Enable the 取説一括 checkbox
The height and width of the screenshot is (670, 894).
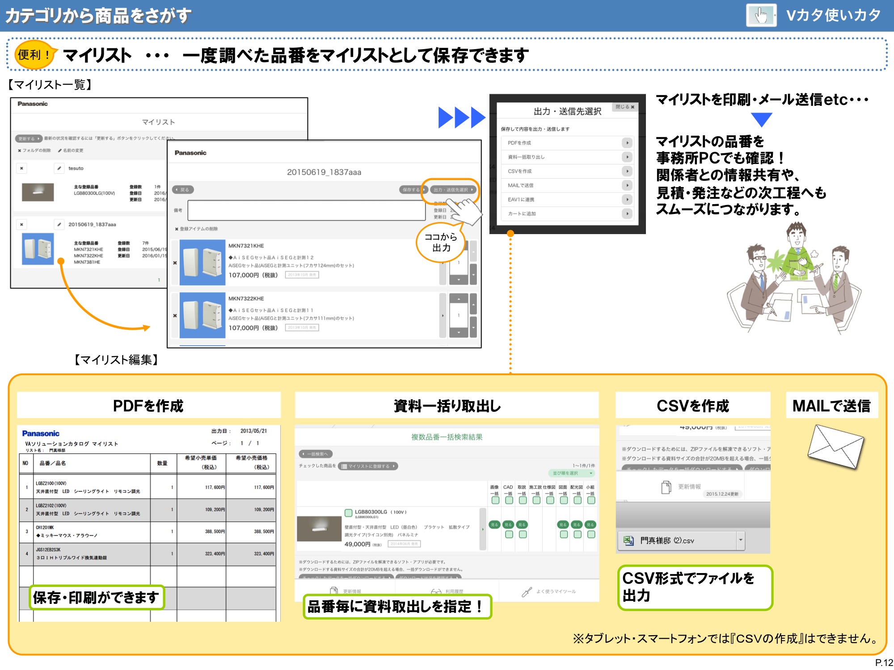coord(522,501)
